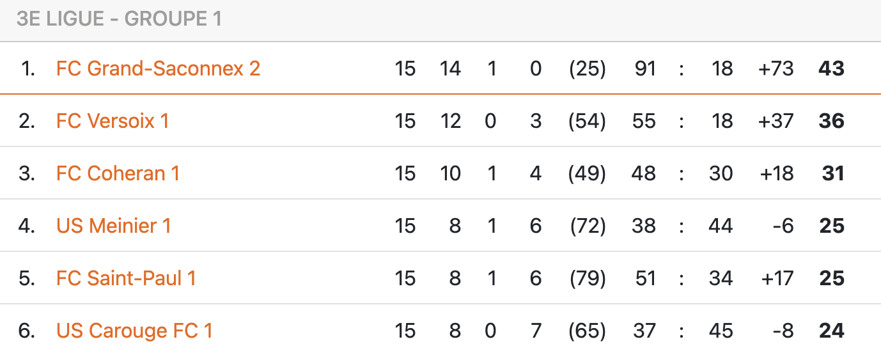
Task: Open the FC Saint-Paul 1 team link
Action: (x=126, y=278)
